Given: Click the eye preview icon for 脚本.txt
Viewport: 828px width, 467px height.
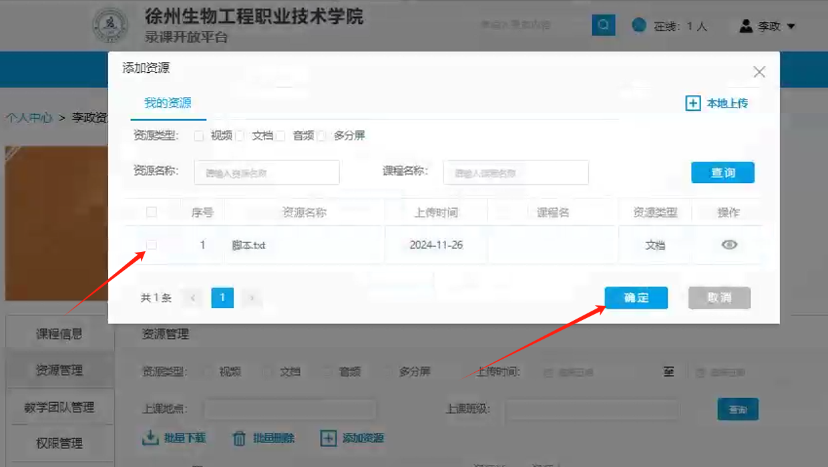Looking at the screenshot, I should (729, 245).
